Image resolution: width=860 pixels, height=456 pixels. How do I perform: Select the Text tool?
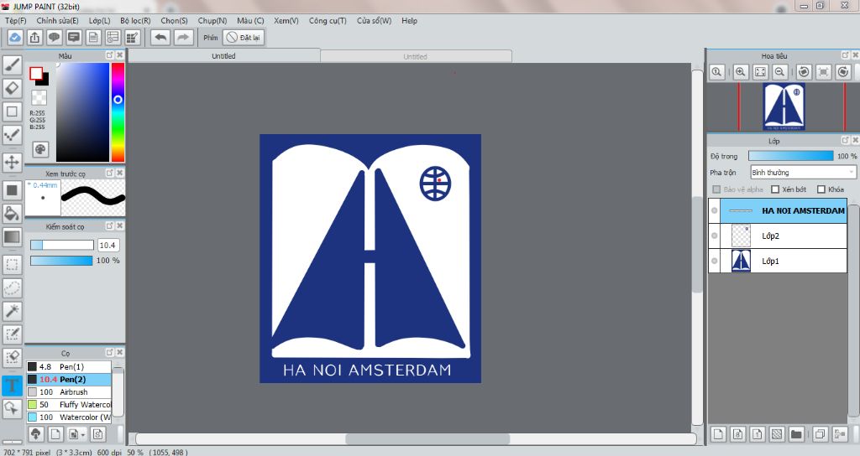13,386
